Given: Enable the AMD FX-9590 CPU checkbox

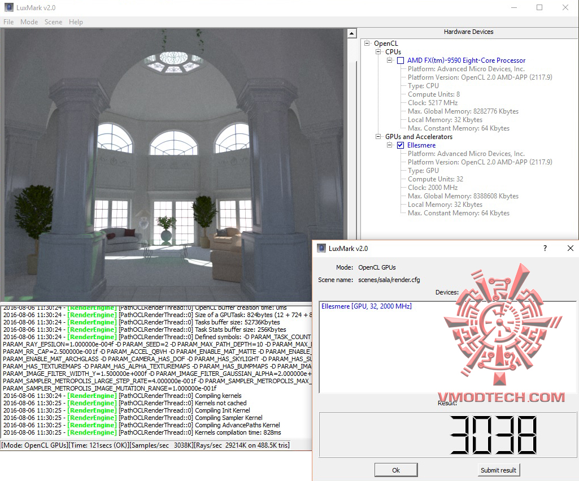Looking at the screenshot, I should (x=400, y=60).
